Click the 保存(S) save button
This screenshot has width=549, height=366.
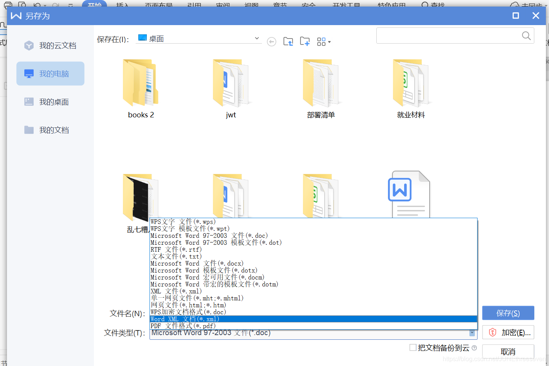pyautogui.click(x=508, y=313)
